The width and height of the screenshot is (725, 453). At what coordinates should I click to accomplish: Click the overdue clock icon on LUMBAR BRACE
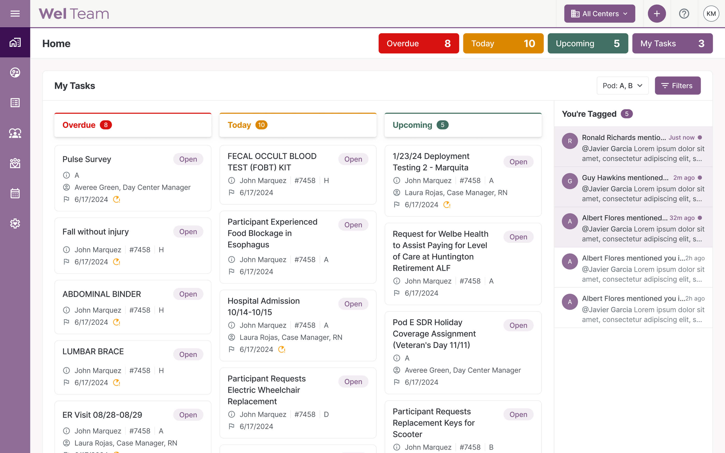[117, 383]
